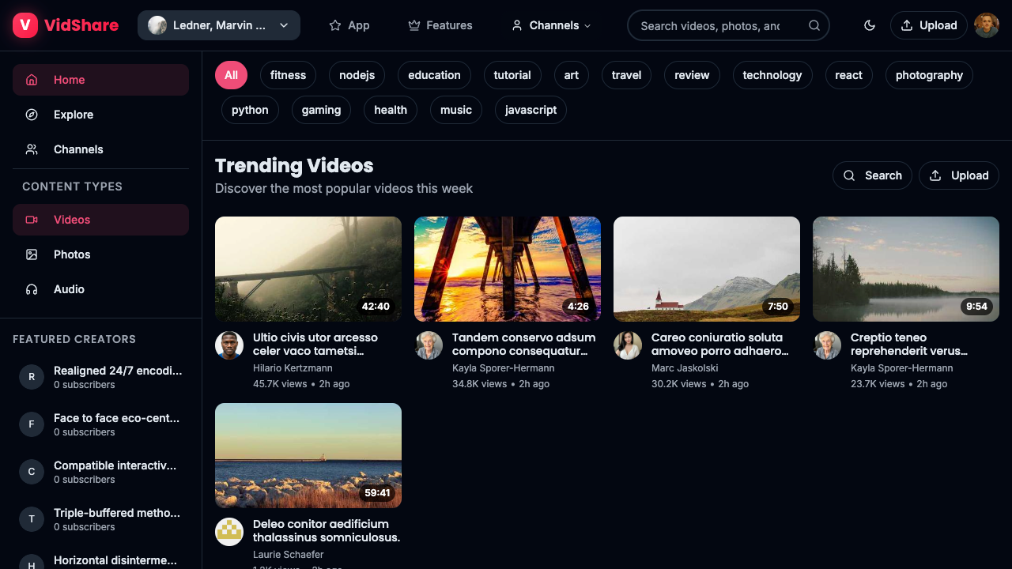Viewport: 1012px width, 569px height.
Task: Open Realigned 24/7 encodi... featured creator
Action: tap(100, 377)
